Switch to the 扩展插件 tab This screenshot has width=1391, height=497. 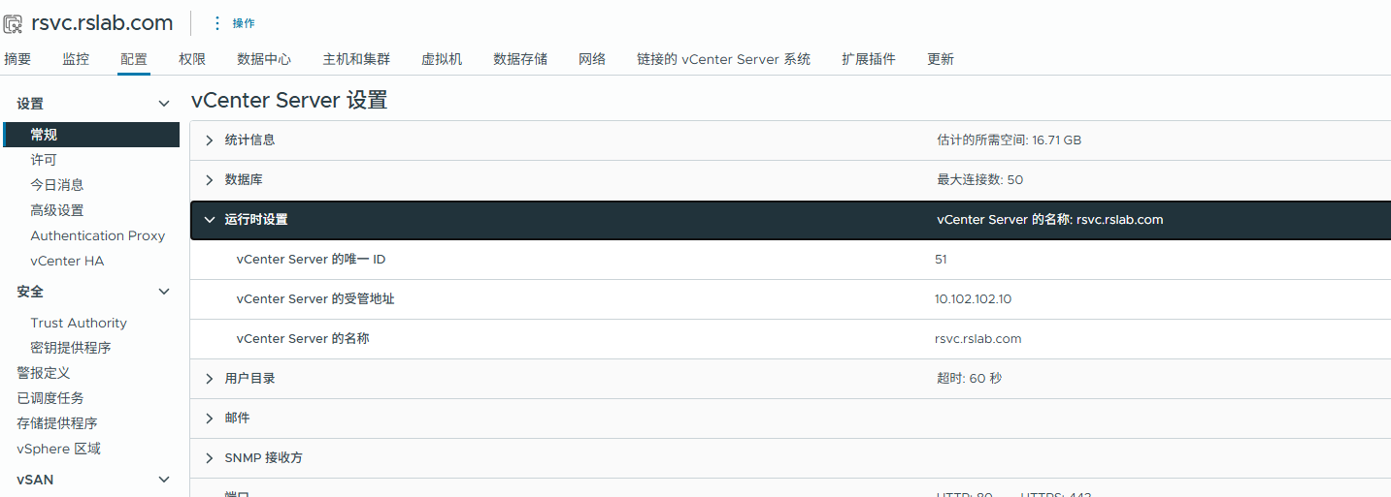(x=869, y=59)
